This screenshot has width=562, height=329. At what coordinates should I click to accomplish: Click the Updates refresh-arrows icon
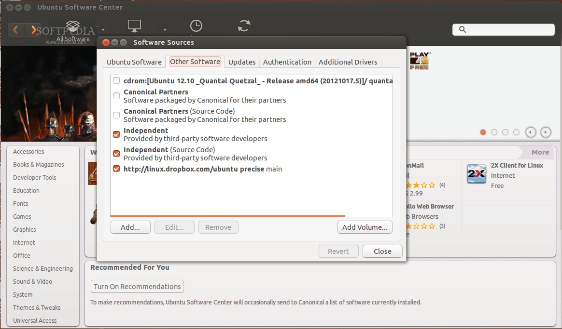pos(244,26)
